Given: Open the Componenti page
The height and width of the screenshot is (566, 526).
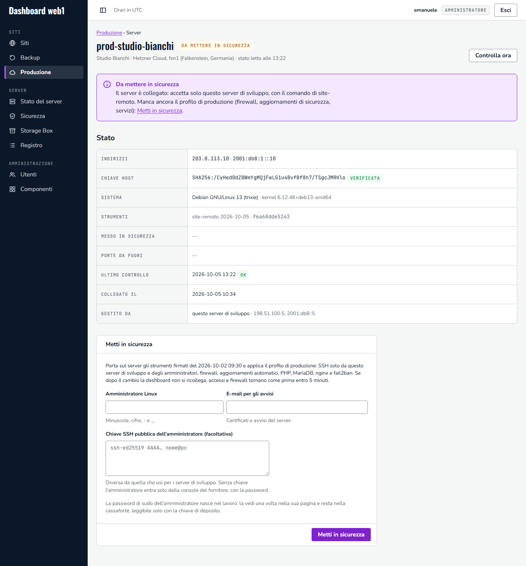Looking at the screenshot, I should click(44, 189).
